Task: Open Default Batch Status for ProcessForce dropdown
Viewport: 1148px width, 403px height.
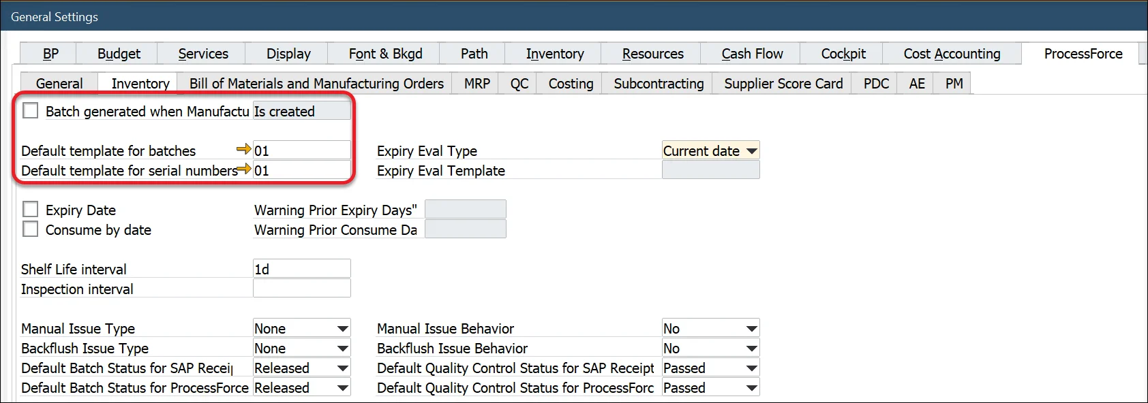Action: [301, 387]
